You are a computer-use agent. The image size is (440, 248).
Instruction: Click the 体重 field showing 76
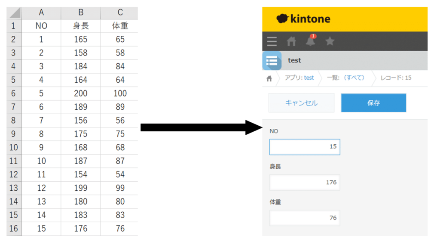point(305,217)
